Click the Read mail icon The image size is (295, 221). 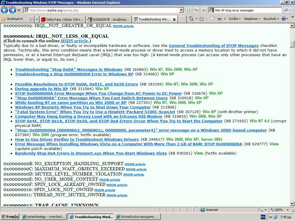tap(213, 19)
